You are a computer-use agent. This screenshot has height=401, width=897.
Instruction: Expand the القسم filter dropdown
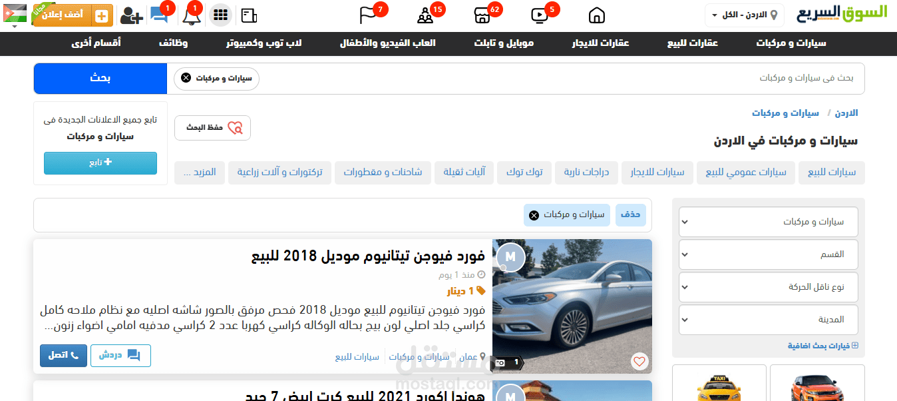point(769,254)
